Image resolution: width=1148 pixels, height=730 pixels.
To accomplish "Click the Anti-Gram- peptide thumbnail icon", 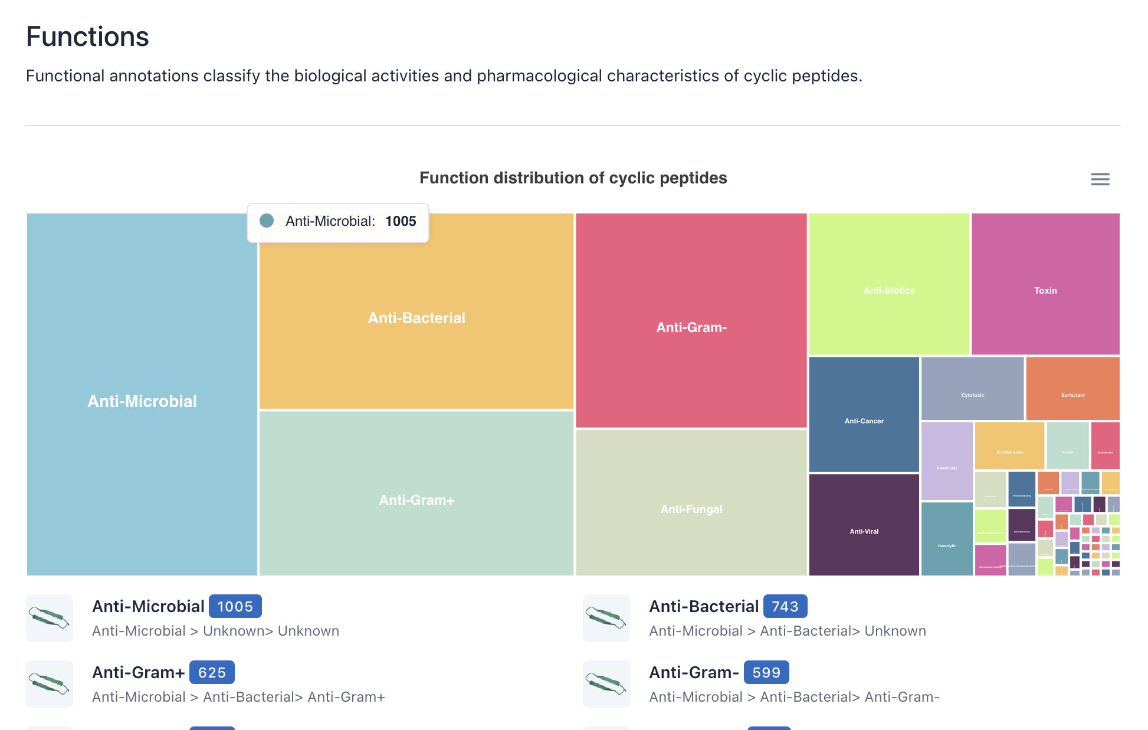I will click(606, 684).
